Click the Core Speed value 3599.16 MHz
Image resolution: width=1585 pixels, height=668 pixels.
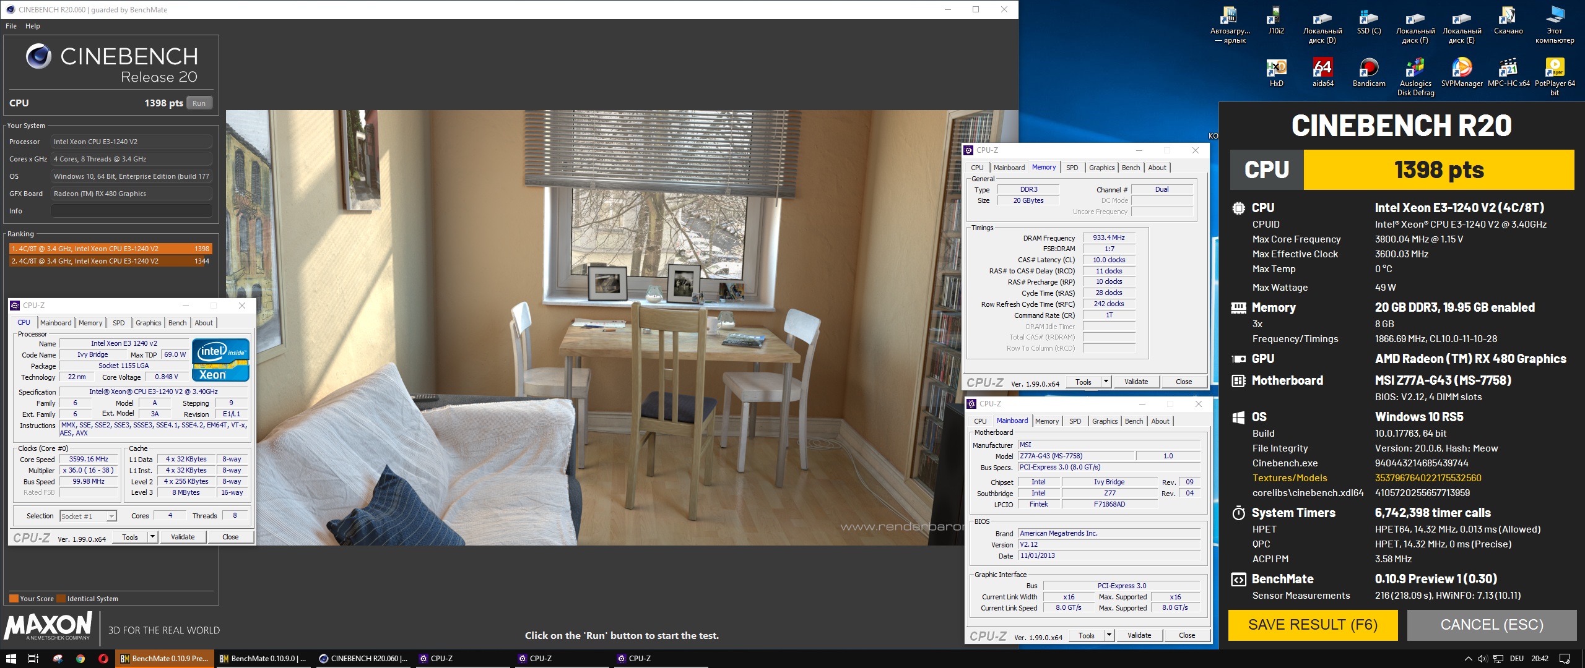(89, 459)
